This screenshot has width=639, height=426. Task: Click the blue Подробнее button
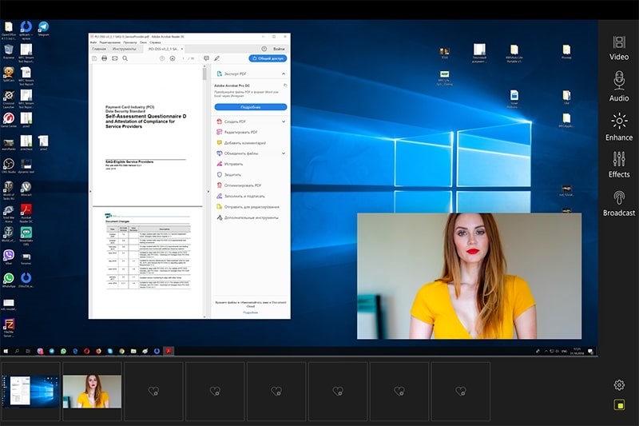point(250,106)
